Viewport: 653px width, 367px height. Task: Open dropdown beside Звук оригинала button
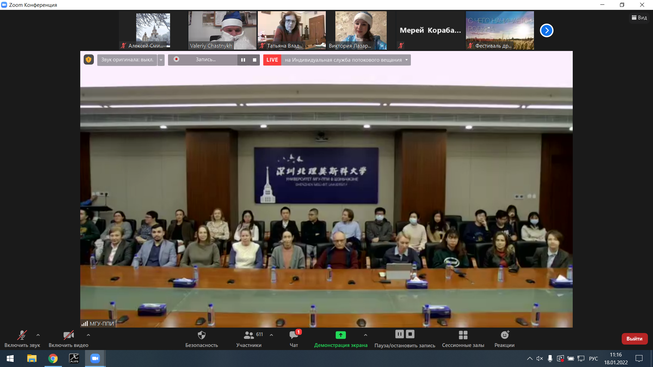coord(161,60)
